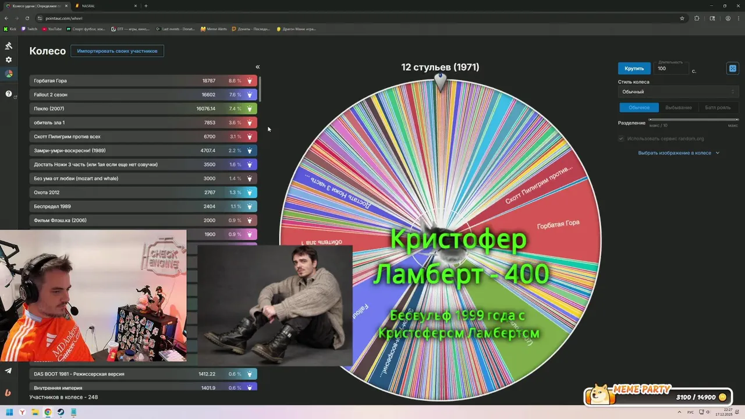745x419 pixels.
Task: Go back in browser history
Action: 6,18
